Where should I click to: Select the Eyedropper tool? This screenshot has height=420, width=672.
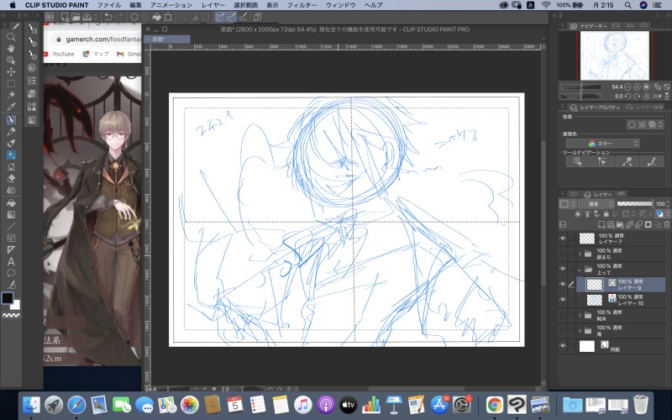[x=11, y=107]
